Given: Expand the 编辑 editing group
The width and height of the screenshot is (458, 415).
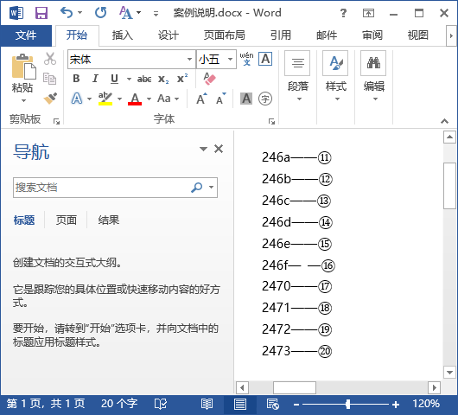Looking at the screenshot, I should 373,77.
